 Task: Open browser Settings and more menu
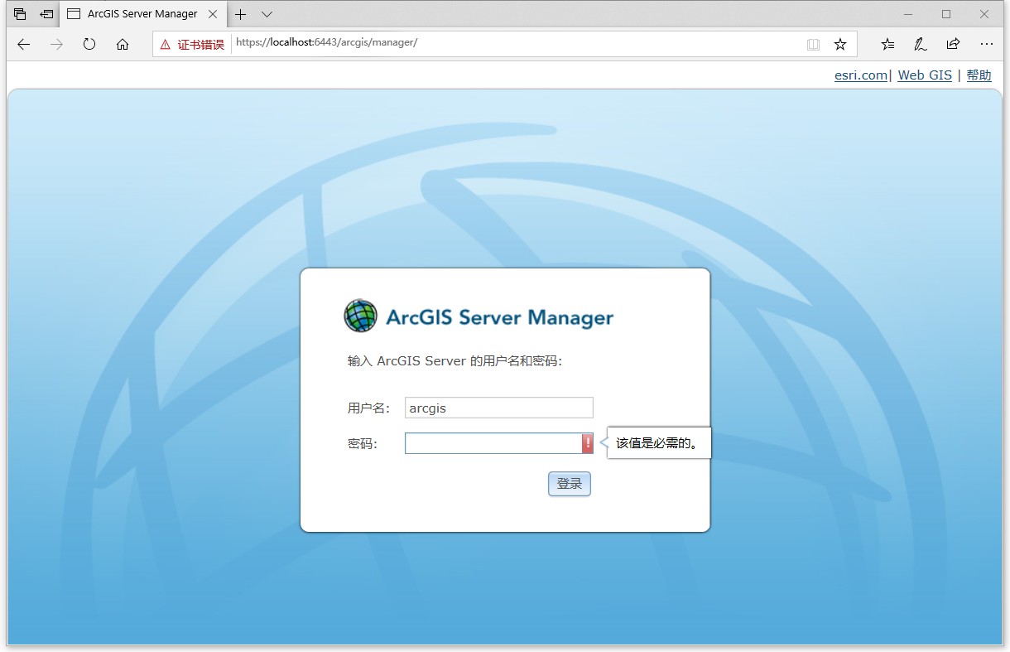tap(986, 44)
